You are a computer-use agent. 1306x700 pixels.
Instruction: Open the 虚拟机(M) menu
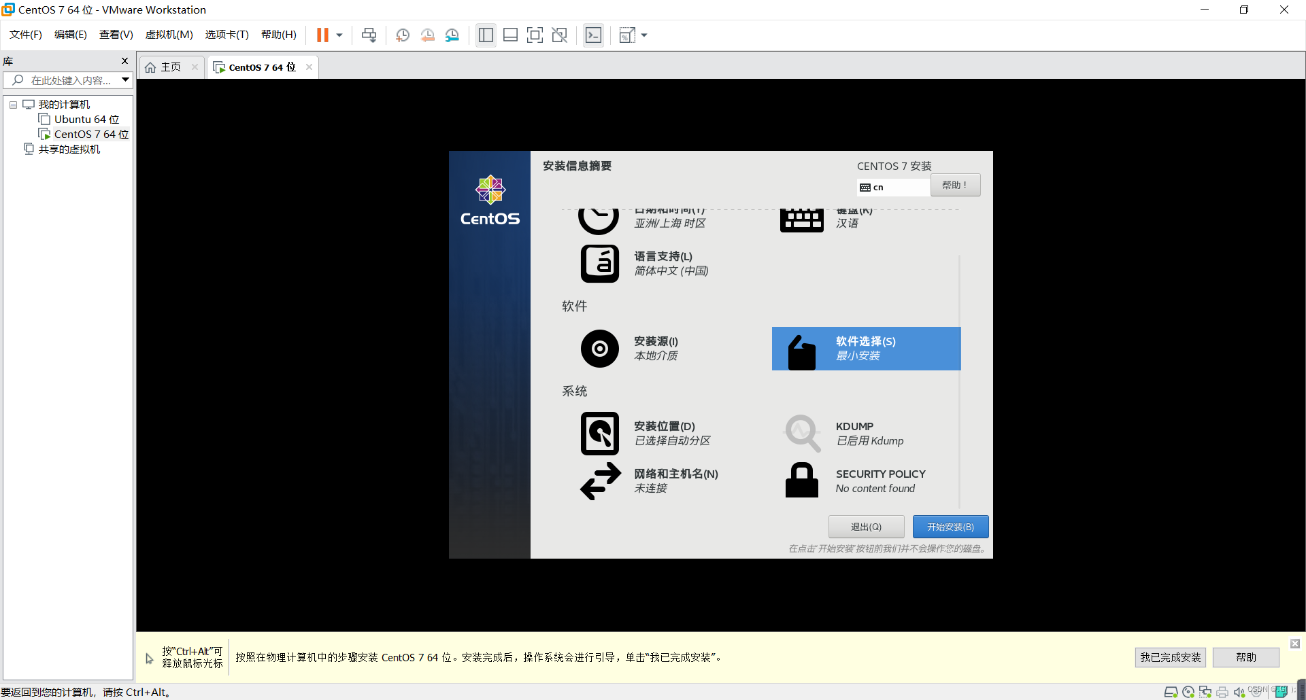(x=169, y=35)
